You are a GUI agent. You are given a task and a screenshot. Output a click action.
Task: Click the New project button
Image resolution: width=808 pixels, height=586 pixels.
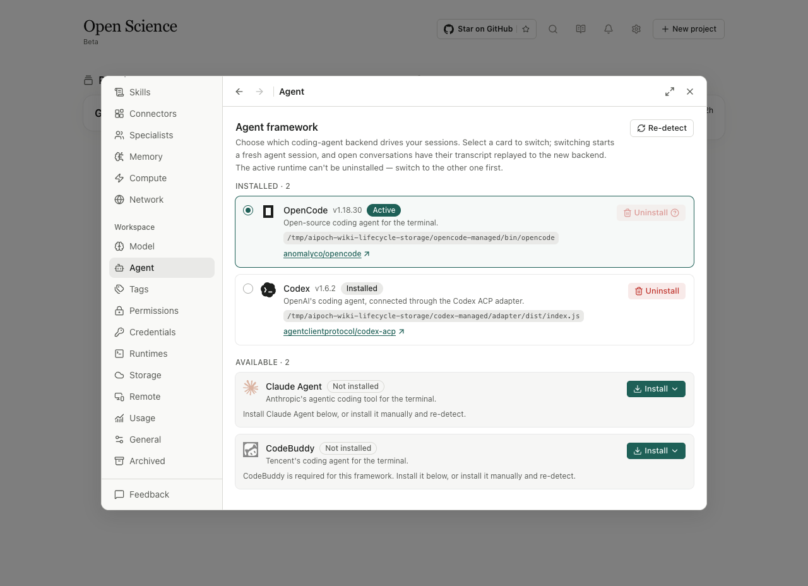click(x=689, y=29)
